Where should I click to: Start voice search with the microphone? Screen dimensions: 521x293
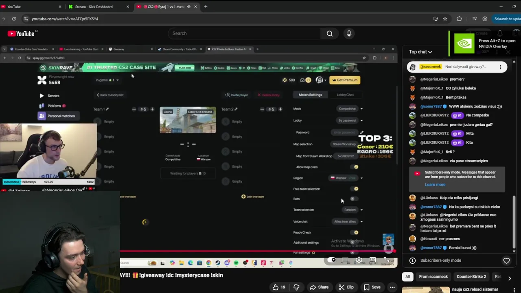(349, 33)
